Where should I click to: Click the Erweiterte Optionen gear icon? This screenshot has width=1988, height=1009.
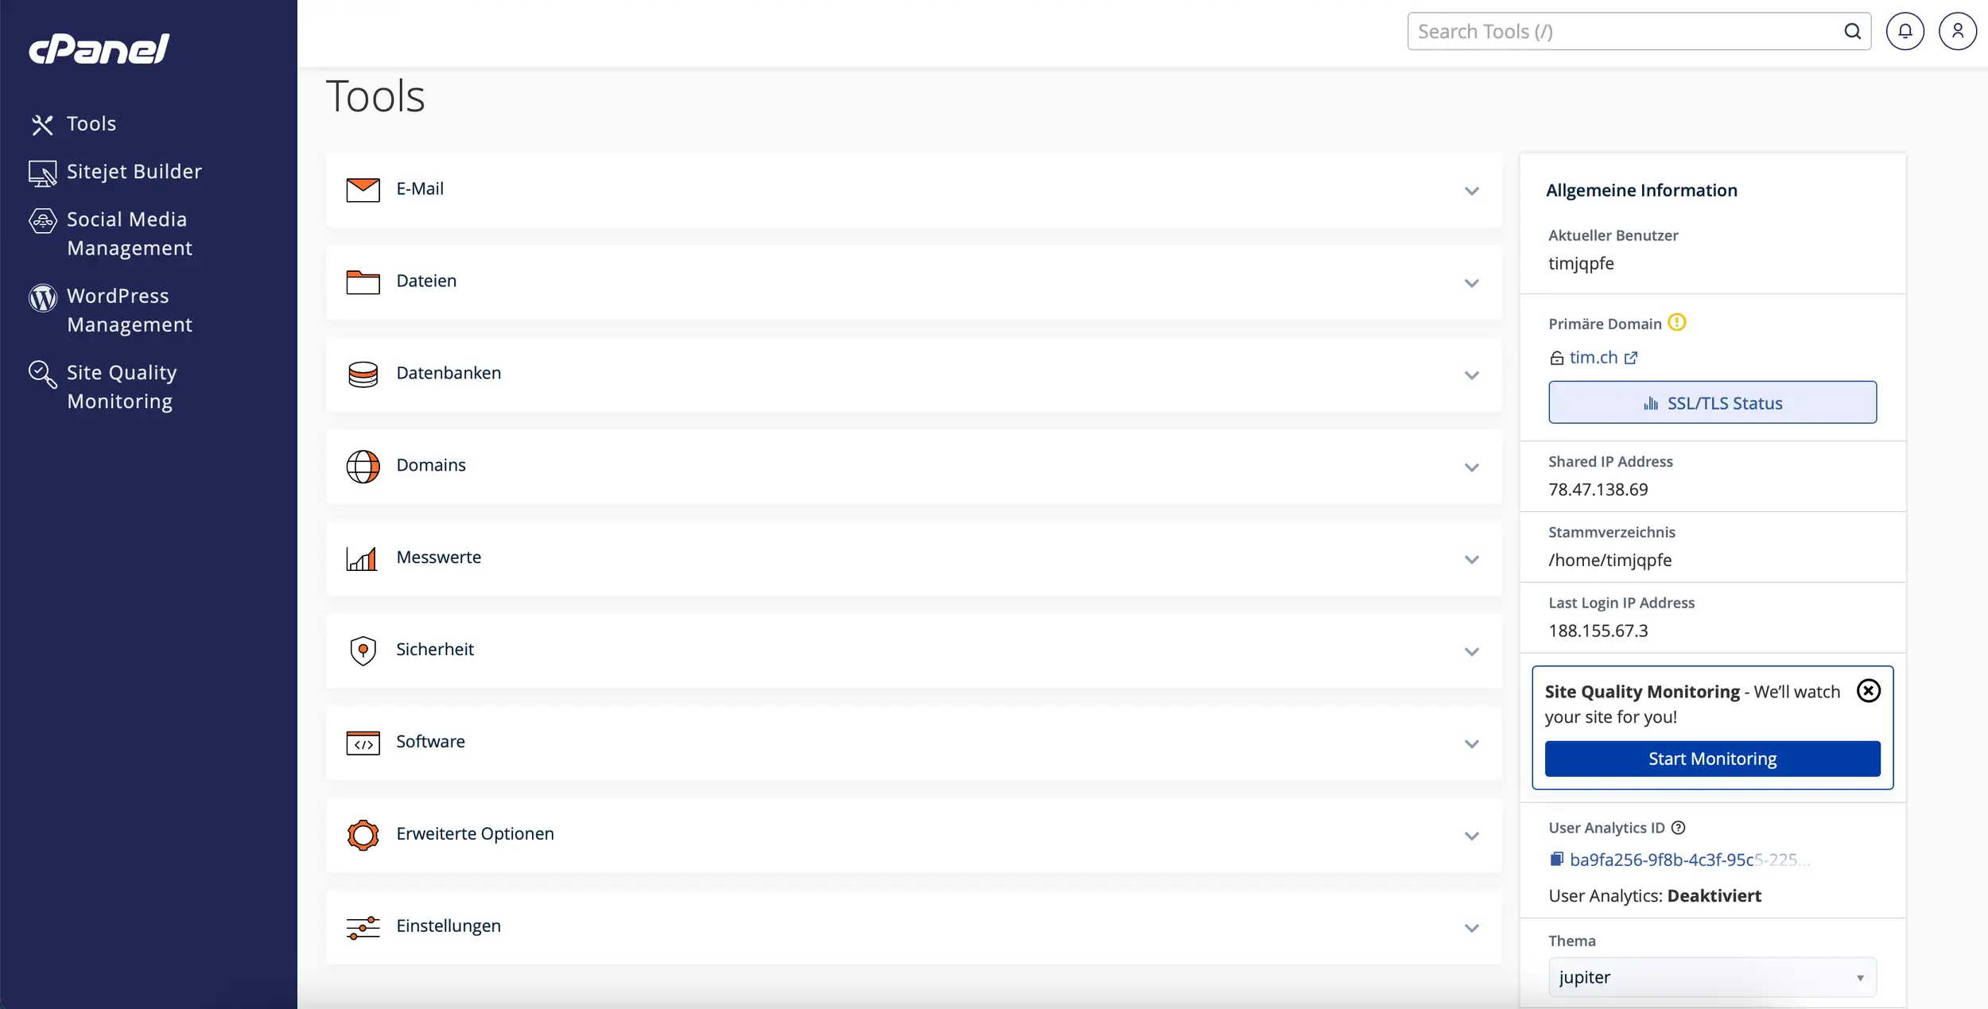(x=363, y=835)
